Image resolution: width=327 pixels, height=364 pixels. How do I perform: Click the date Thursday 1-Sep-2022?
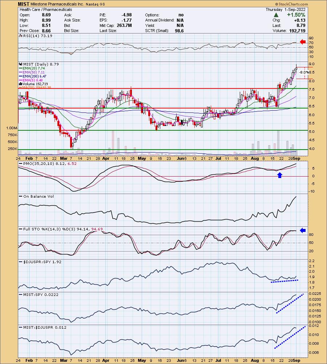pos(286,9)
